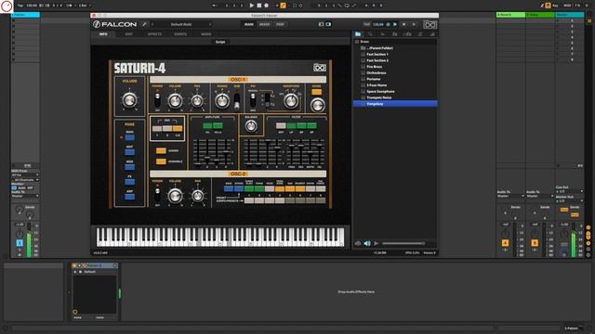
Task: Click Falcon's wrench settings icon
Action: coord(144,24)
